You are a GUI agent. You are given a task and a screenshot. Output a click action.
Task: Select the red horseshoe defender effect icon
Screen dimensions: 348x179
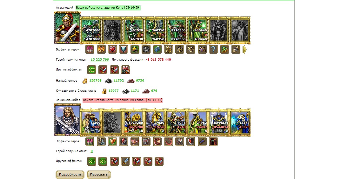[169, 141]
